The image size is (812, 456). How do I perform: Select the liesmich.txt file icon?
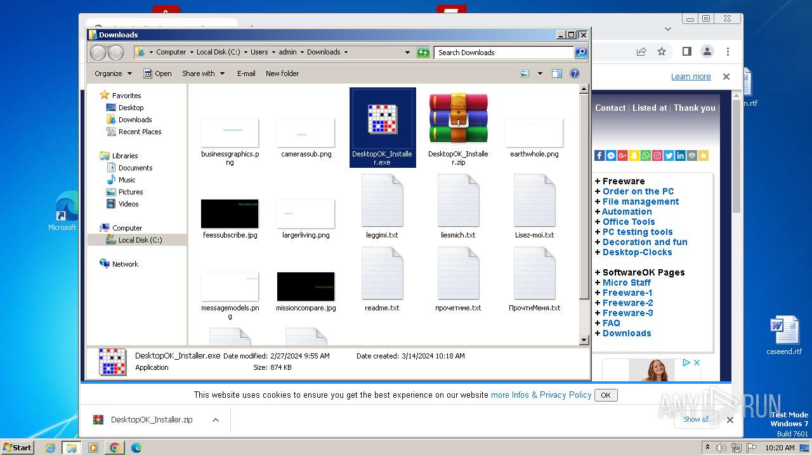[x=458, y=200]
